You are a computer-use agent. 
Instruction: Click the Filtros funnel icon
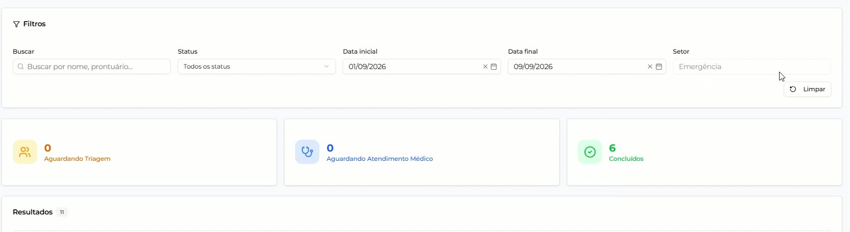(x=17, y=24)
